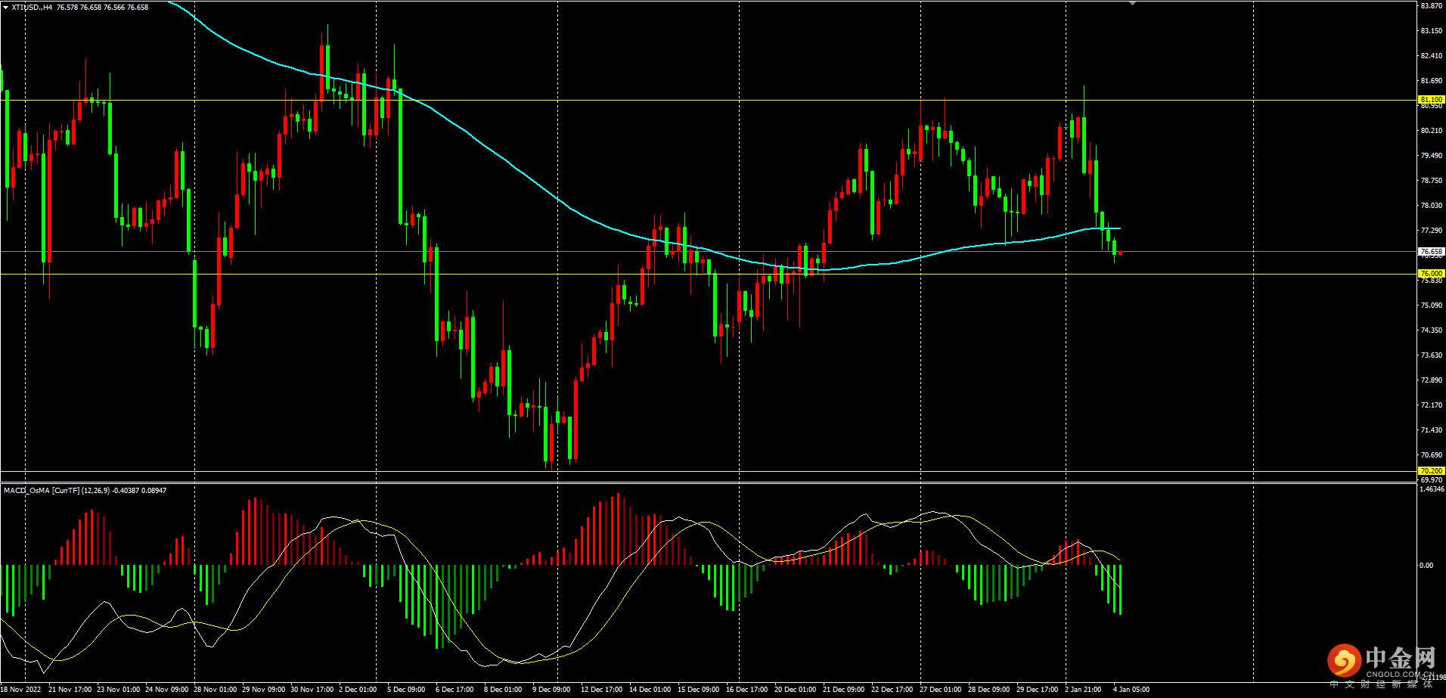This screenshot has height=698, width=1446.
Task: Click the 1.46346 value on MACD scale
Action: coord(1431,489)
